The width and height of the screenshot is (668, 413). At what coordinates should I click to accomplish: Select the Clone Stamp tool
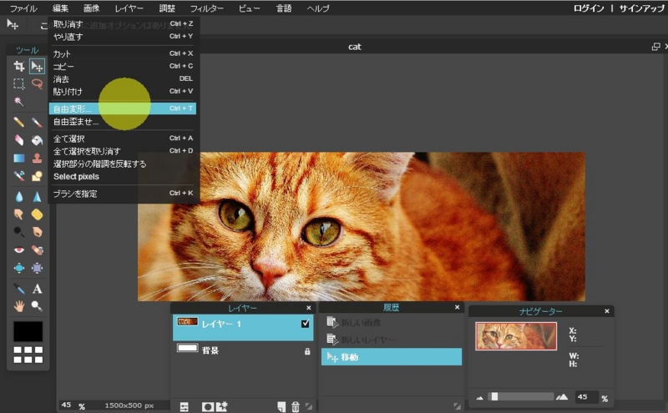37,158
